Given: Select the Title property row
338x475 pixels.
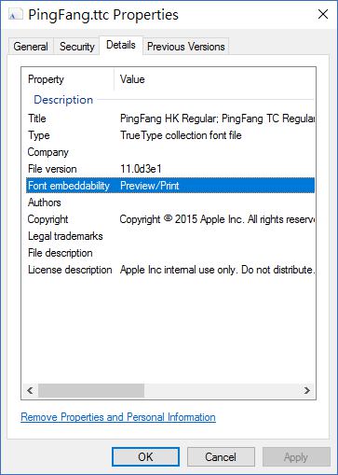Looking at the screenshot, I should click(x=170, y=119).
